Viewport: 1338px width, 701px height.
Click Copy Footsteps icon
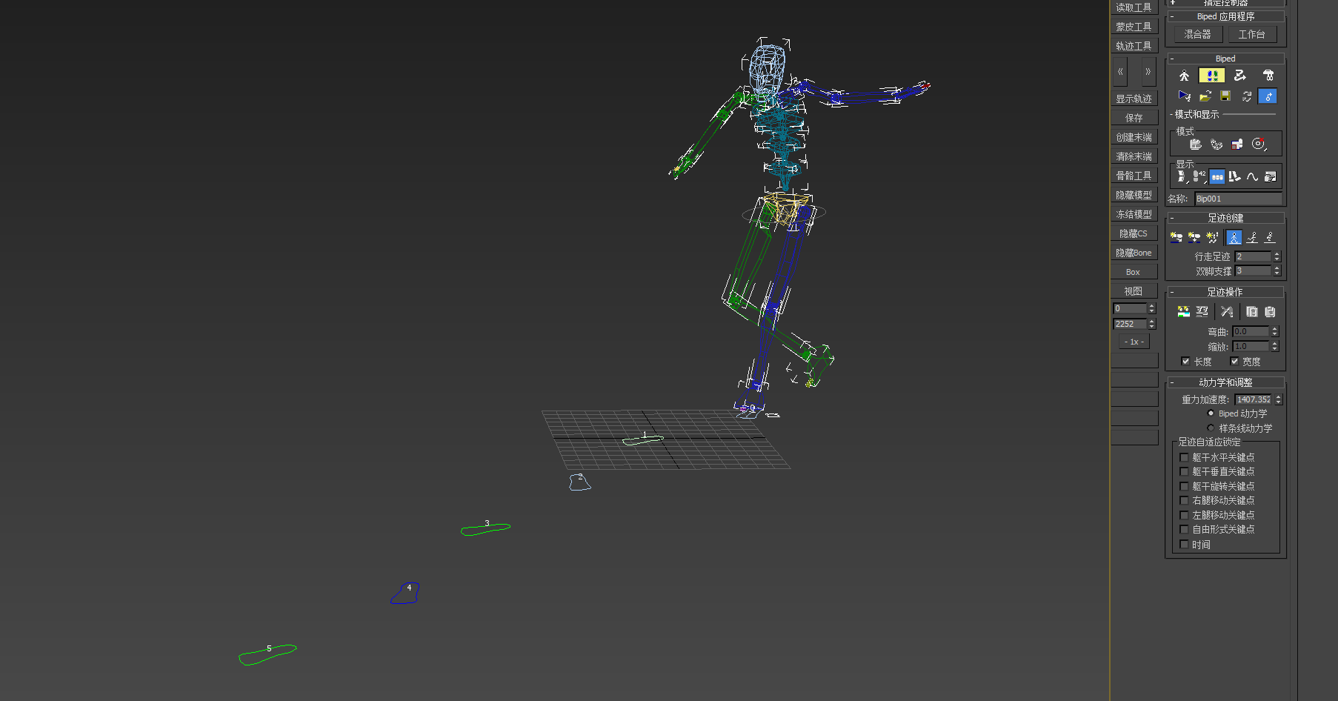point(1251,312)
